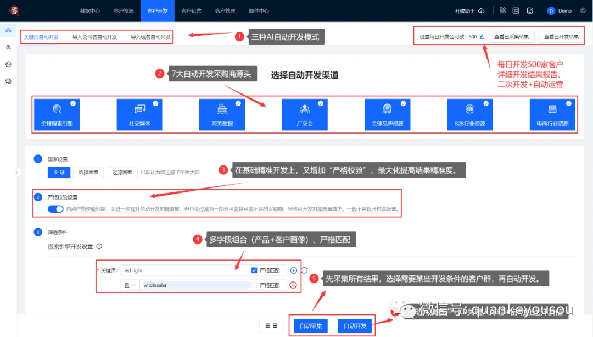Click the edit note icon in header
Image resolution: width=593 pixels, height=337 pixels.
pyautogui.click(x=530, y=10)
